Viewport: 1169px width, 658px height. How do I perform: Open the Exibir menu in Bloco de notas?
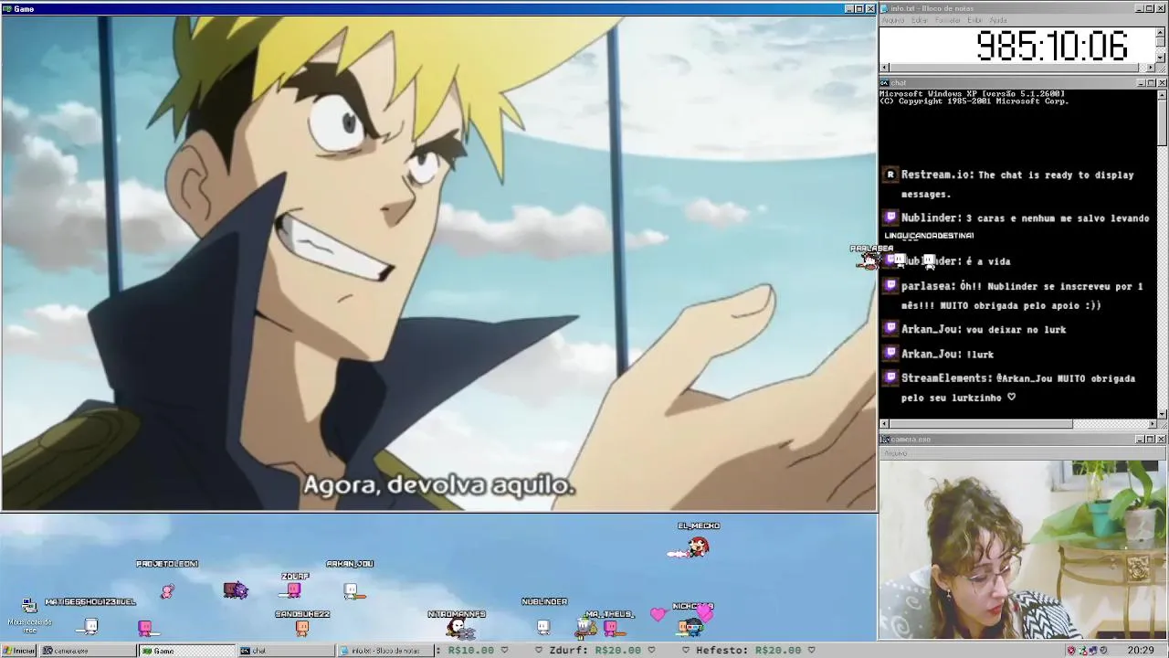(974, 20)
